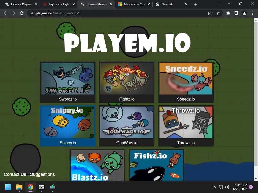Click the page scrollbar down arrow

click(x=256, y=179)
